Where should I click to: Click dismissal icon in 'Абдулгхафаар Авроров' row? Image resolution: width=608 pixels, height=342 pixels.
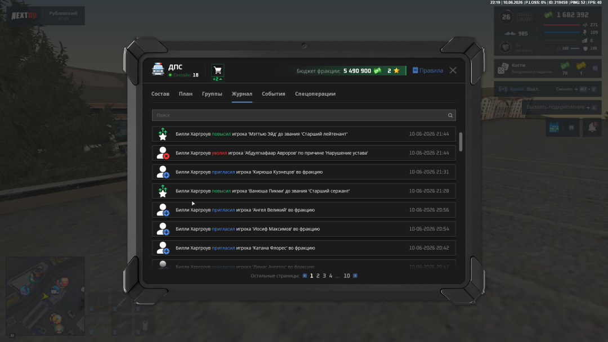[163, 153]
